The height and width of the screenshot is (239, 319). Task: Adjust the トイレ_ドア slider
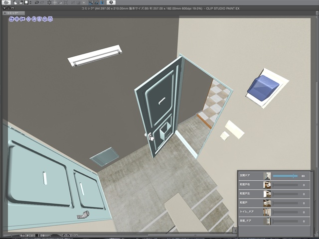click(x=285, y=212)
